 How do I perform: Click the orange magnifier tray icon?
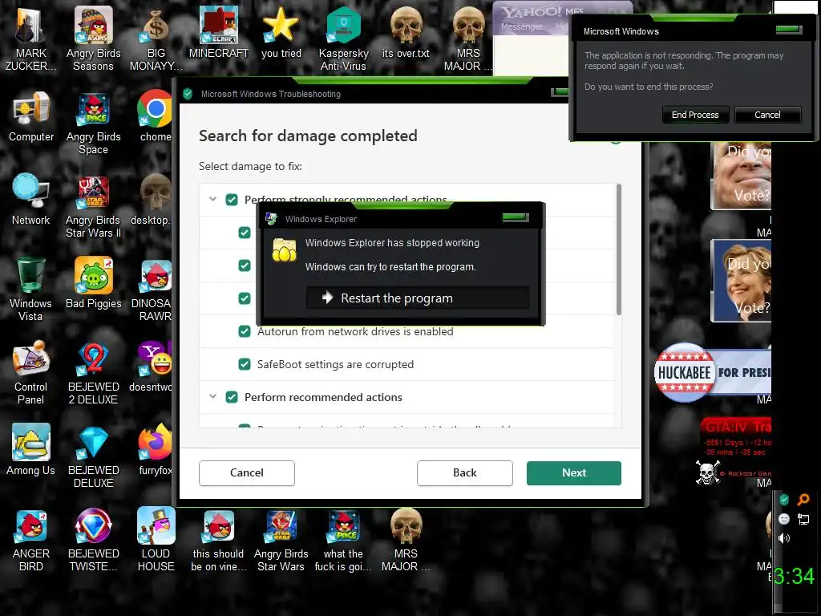tap(803, 500)
